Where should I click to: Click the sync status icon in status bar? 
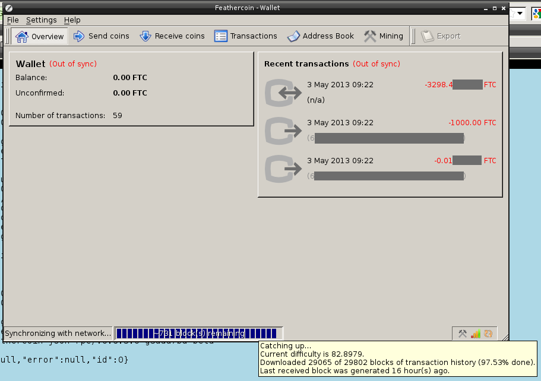pyautogui.click(x=488, y=334)
